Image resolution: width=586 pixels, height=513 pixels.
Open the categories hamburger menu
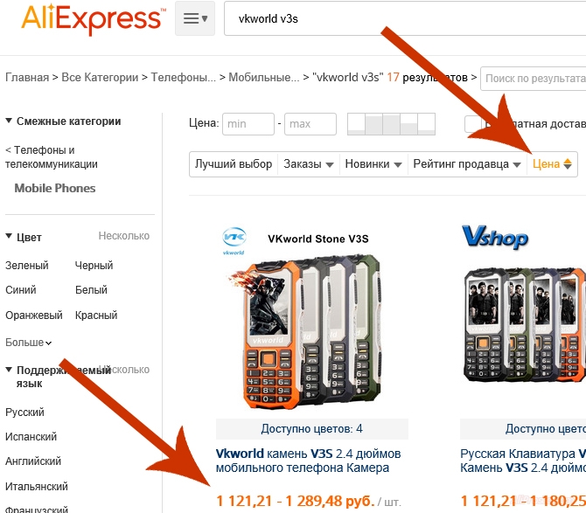pyautogui.click(x=195, y=18)
